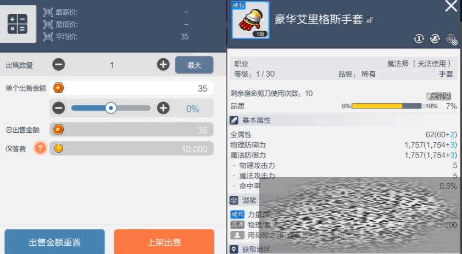Click the 物理防御力 stat row label
This screenshot has width=462, height=254.
point(248,145)
